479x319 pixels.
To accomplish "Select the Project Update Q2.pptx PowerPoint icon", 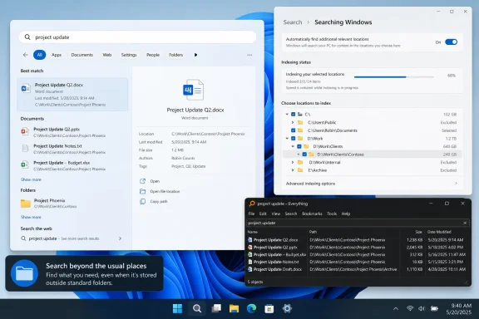I will point(25,131).
